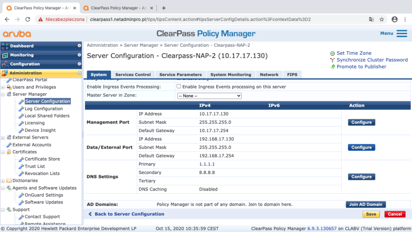Click the Promote to Publisher icon

click(x=333, y=67)
